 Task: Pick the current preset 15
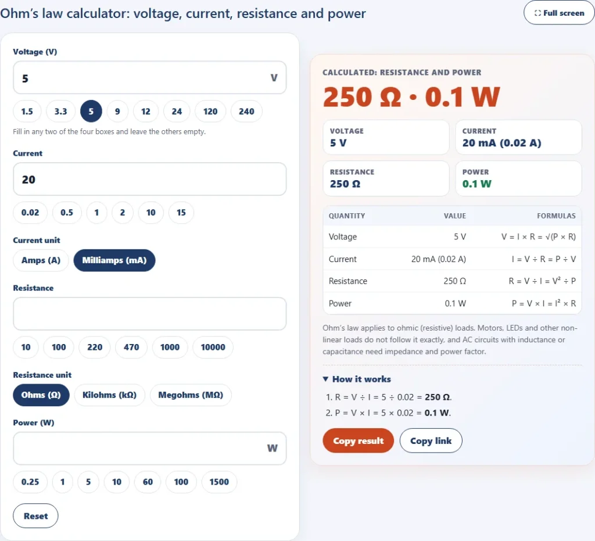click(181, 213)
